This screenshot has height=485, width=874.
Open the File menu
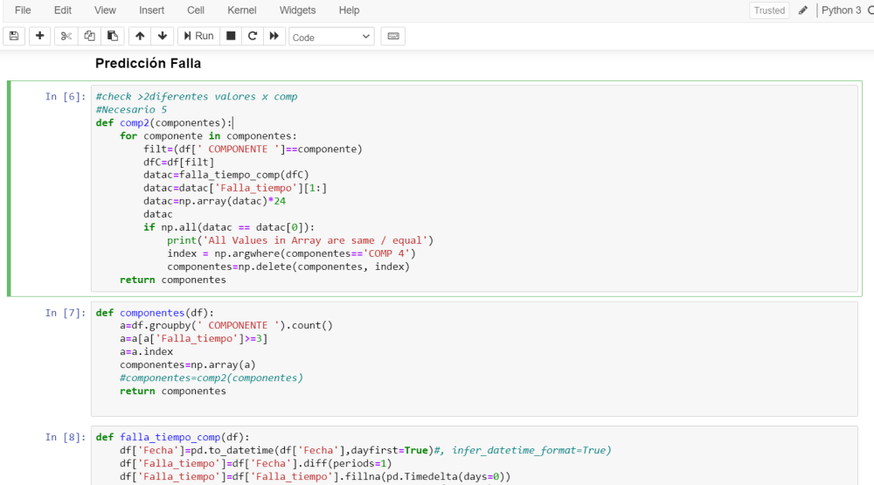pyautogui.click(x=23, y=10)
